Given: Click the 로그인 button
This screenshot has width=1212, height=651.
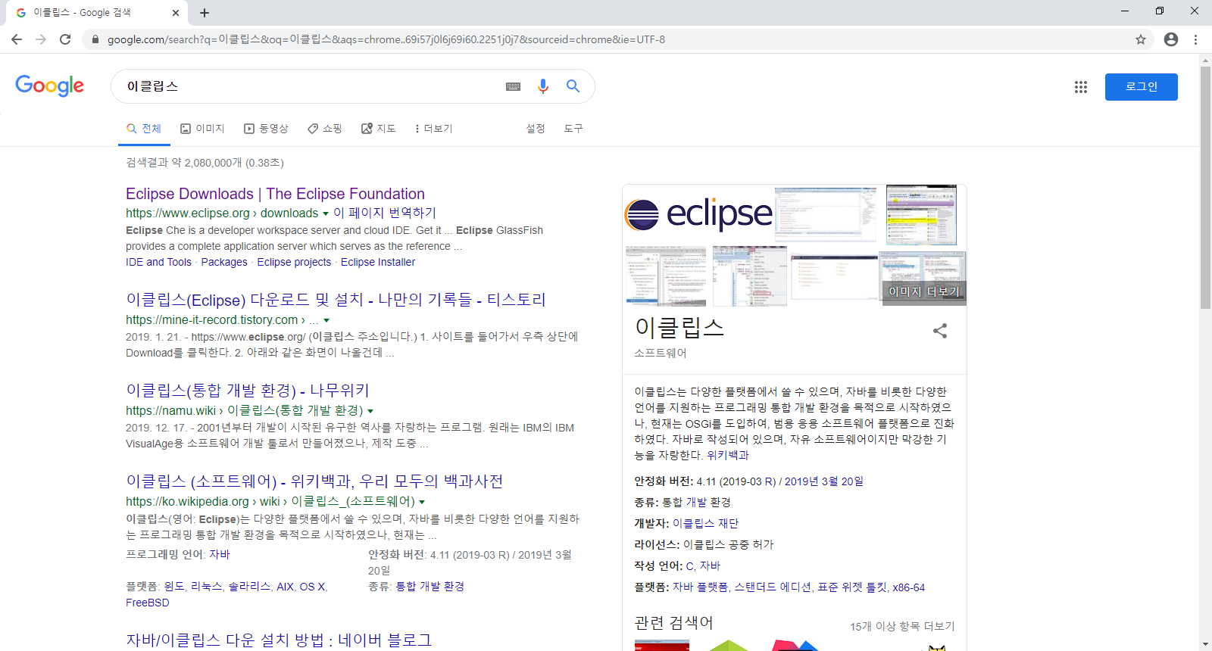Looking at the screenshot, I should pyautogui.click(x=1142, y=87).
